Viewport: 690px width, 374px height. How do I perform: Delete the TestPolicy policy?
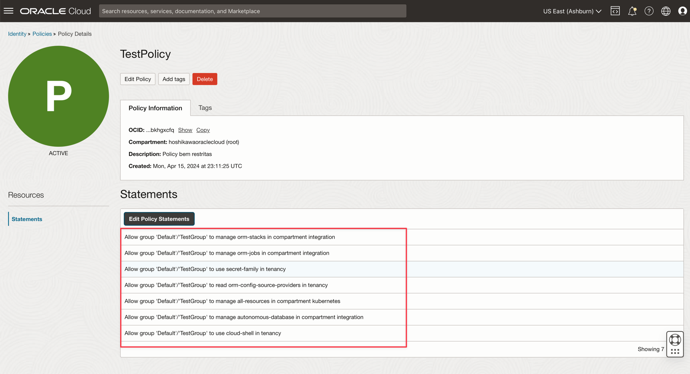pyautogui.click(x=205, y=79)
